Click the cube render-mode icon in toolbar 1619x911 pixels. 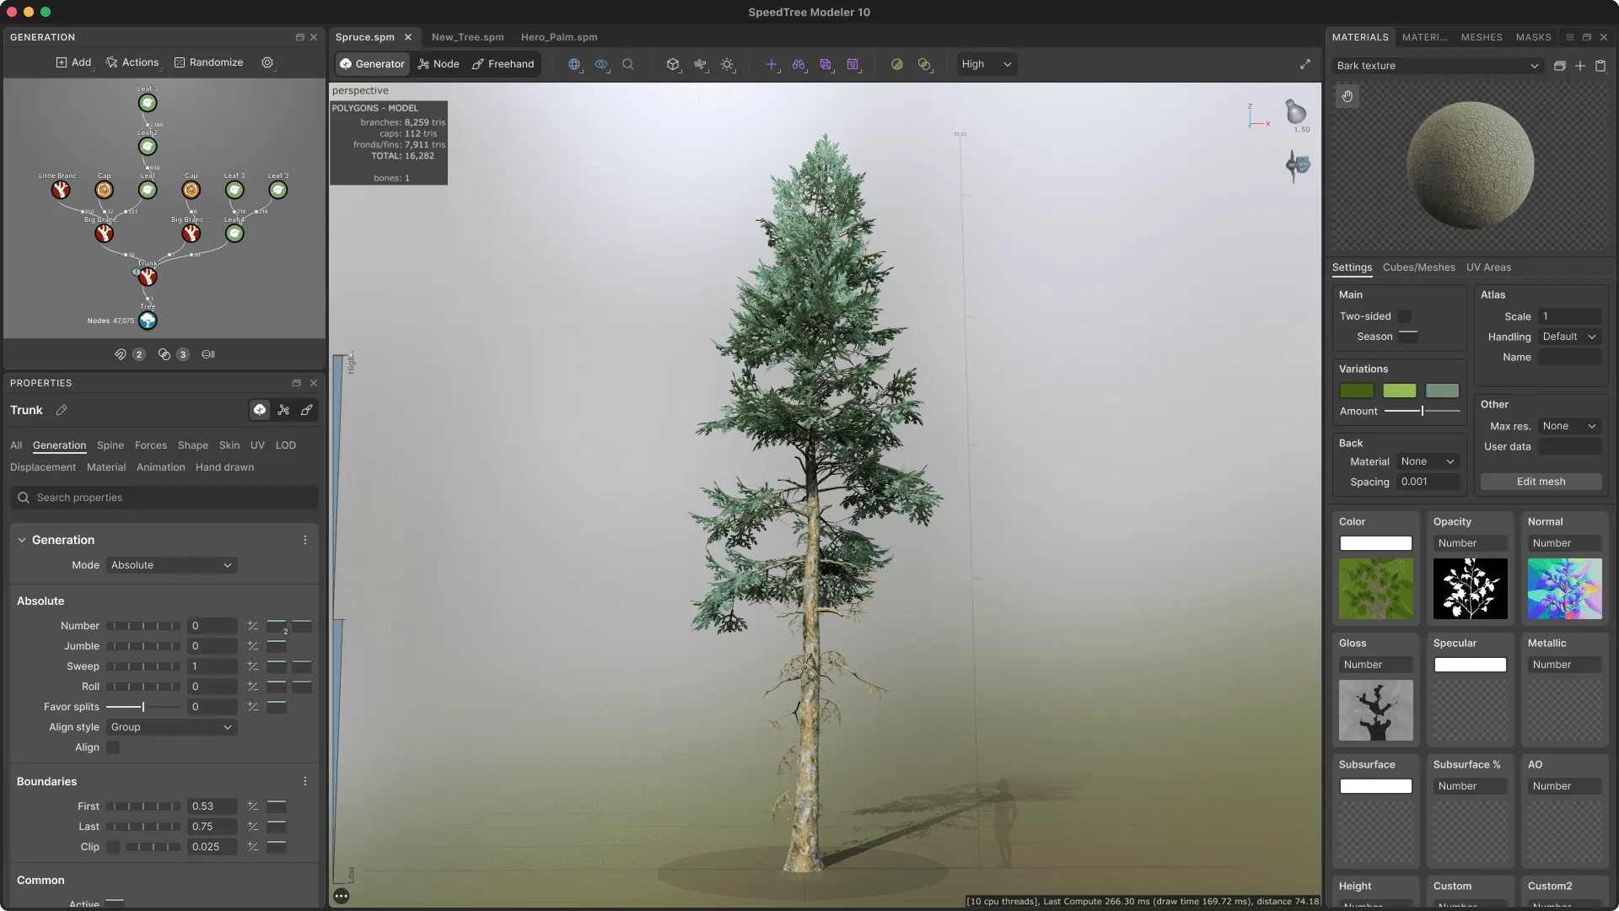[x=673, y=64]
